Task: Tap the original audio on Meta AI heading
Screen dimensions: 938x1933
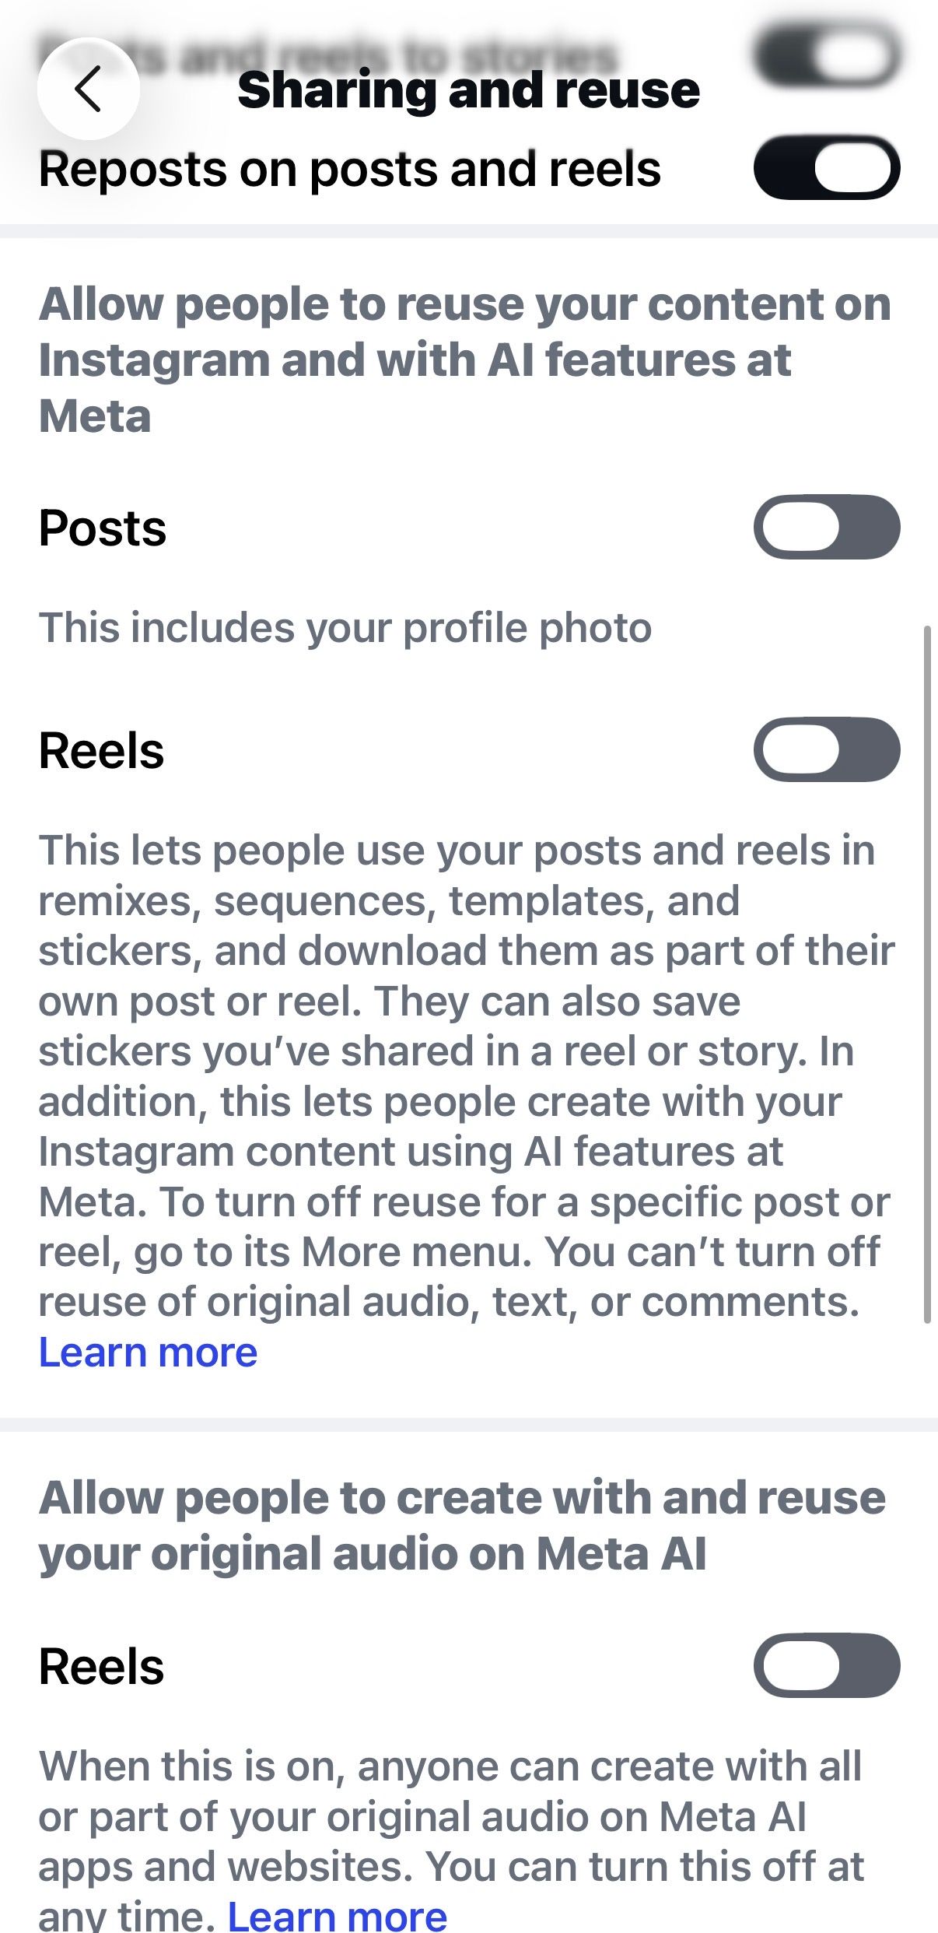Action: [462, 1525]
